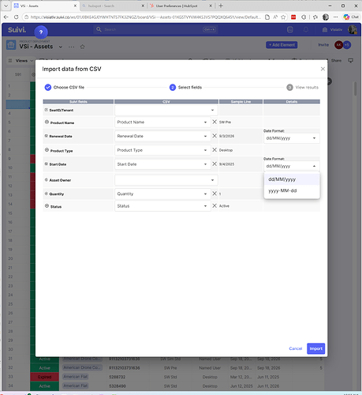This screenshot has height=395, width=362.
Task: Open the browser settings ellipsis menu
Action: (x=335, y=17)
